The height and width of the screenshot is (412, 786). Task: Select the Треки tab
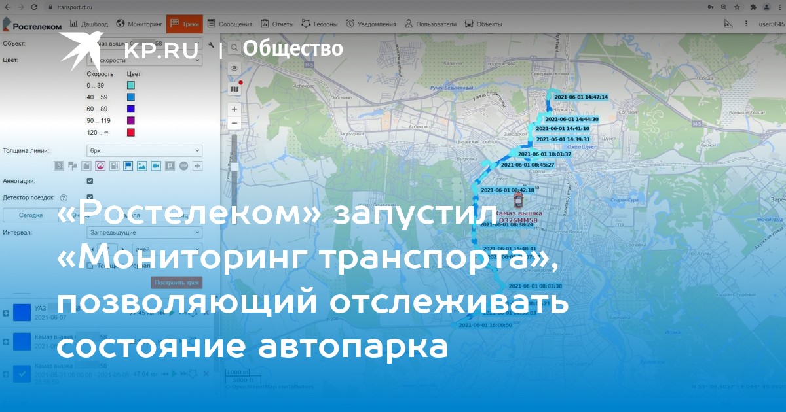pos(185,24)
